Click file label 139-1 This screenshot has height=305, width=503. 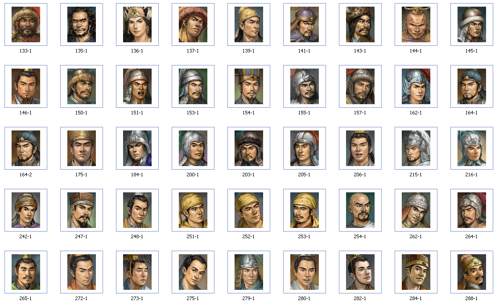coord(249,51)
